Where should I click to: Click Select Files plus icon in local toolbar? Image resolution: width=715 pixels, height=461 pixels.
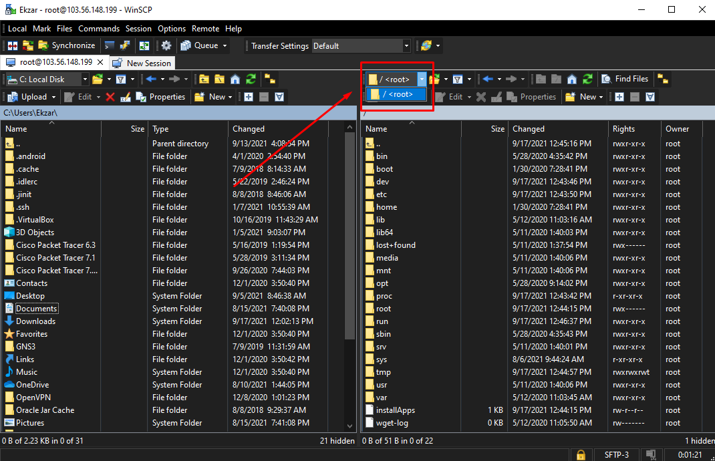click(x=249, y=97)
